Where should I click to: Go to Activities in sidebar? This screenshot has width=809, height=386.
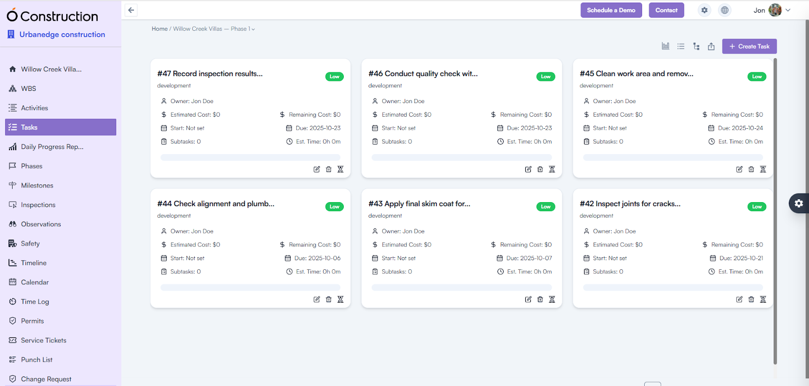61,108
